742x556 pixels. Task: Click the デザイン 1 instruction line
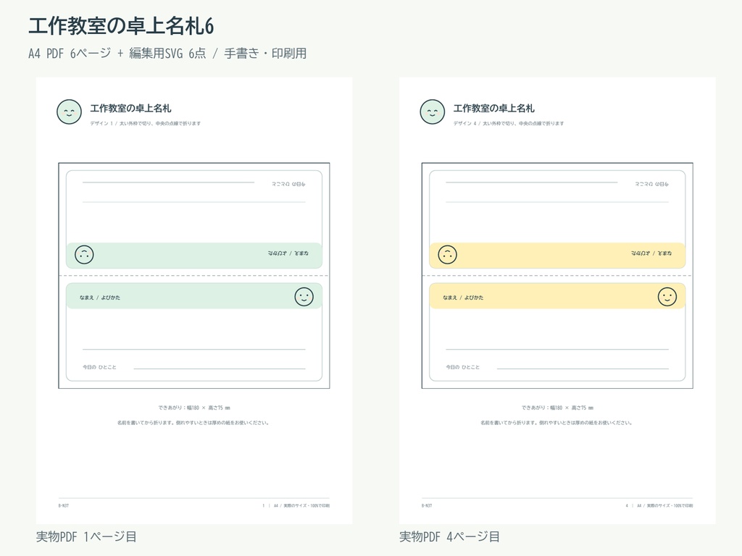(x=145, y=123)
